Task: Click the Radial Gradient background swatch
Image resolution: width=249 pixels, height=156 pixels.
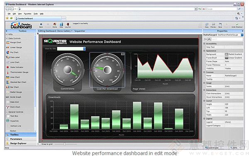Action: point(227,54)
